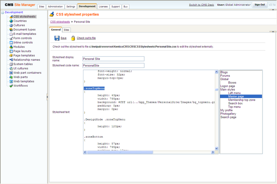Click the Document types icon
This screenshot has width=277, height=184.
click(11, 30)
